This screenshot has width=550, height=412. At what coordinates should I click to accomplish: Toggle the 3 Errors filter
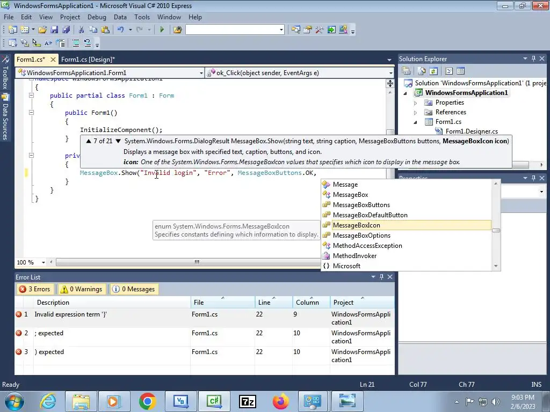(x=35, y=289)
